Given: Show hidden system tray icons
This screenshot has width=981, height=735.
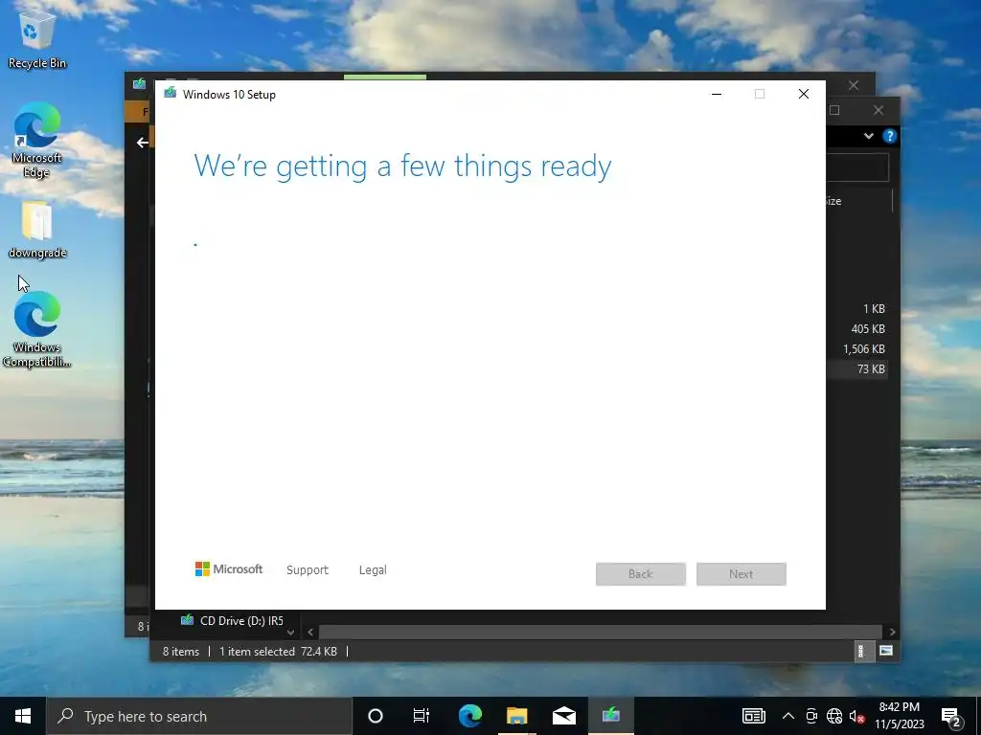Looking at the screenshot, I should pyautogui.click(x=788, y=716).
